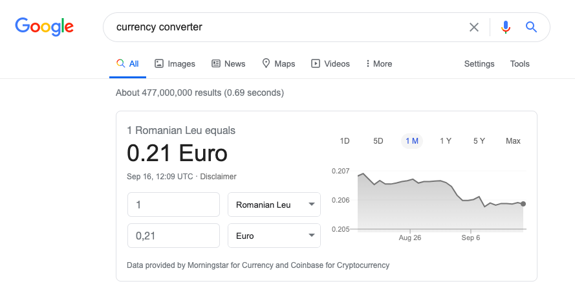
Task: Click the Romanian Leu amount field
Action: point(173,205)
